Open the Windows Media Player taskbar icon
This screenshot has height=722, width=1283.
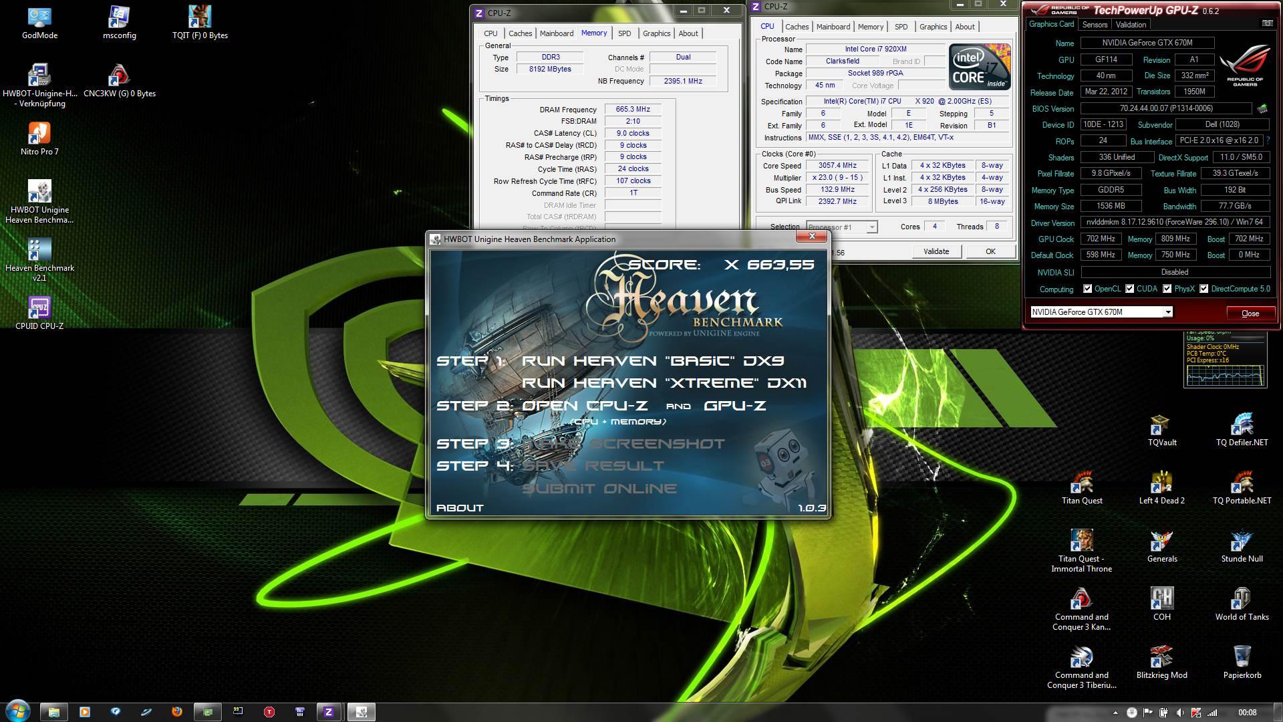tap(85, 711)
